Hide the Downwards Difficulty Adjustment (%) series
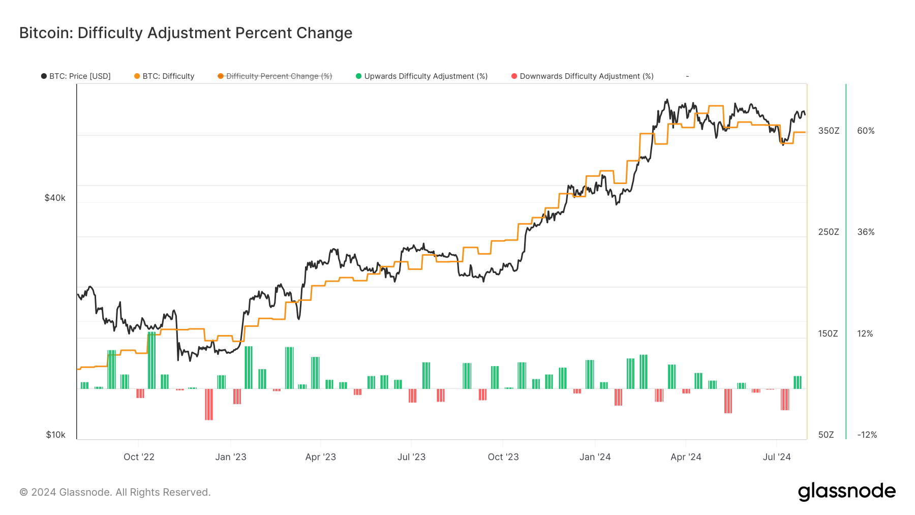The width and height of the screenshot is (915, 515). [587, 76]
